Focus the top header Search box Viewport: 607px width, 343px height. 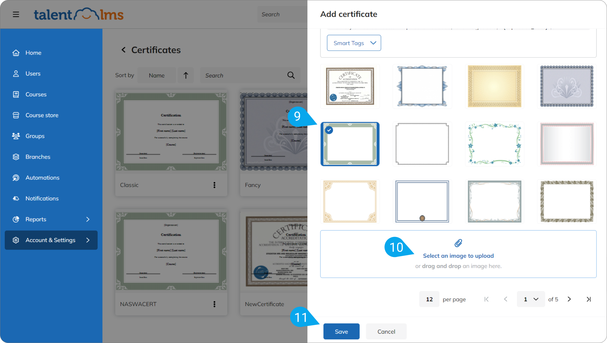[x=282, y=15]
